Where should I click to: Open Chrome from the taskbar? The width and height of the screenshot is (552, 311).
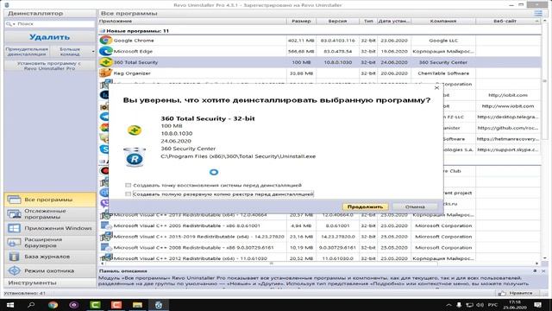pos(53,305)
